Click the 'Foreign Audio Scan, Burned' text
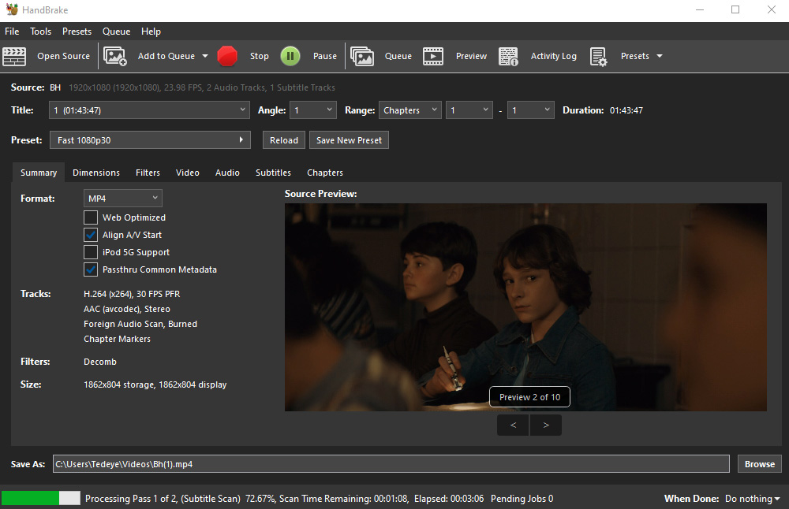This screenshot has height=509, width=789. click(140, 324)
